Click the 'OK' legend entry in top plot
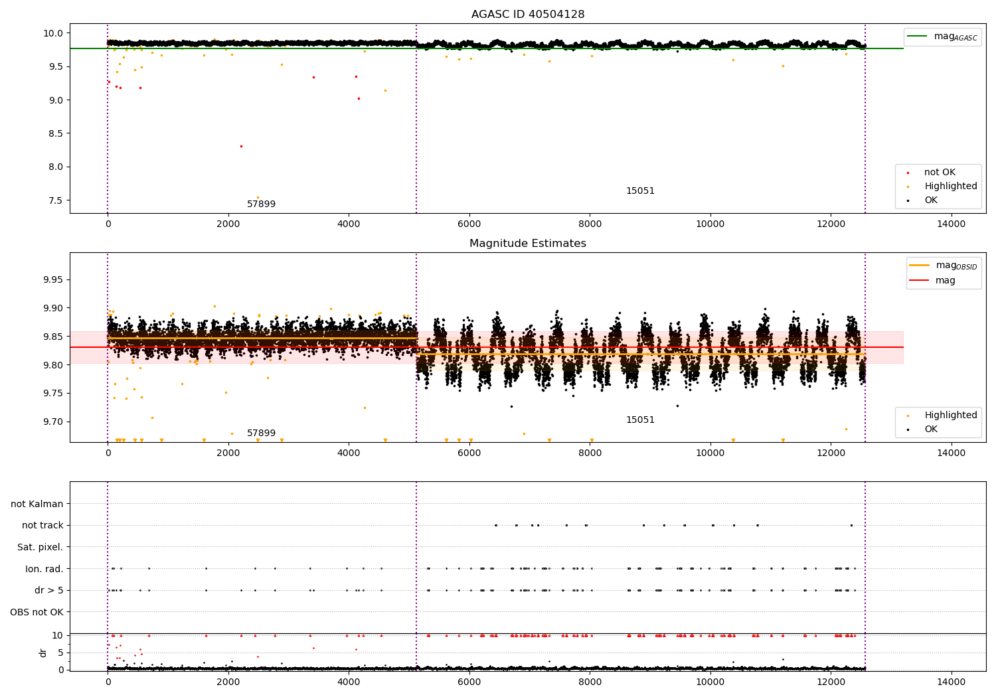This screenshot has width=996, height=697. [x=923, y=200]
